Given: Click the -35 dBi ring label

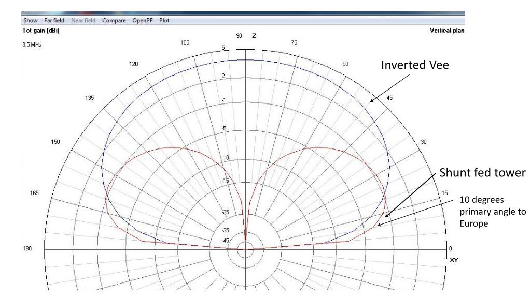Looking at the screenshot, I should click(x=226, y=230).
